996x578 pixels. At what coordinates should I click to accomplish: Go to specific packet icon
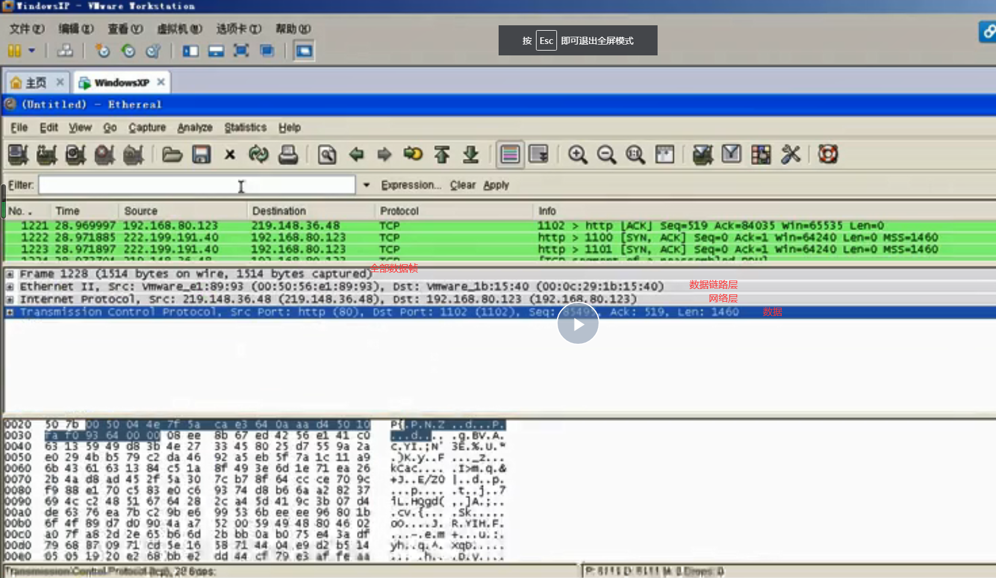point(413,155)
